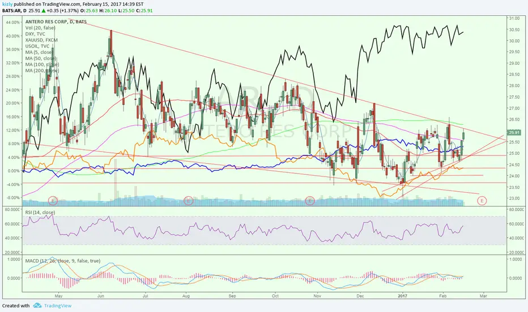This screenshot has height=312, width=528.
Task: Click the '-8.00%' percent axis label
Action: [13, 197]
